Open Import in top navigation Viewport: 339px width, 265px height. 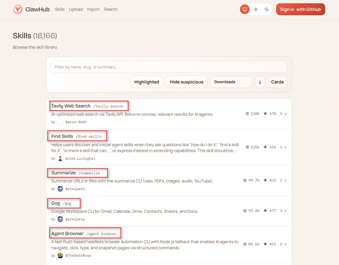[x=93, y=9]
